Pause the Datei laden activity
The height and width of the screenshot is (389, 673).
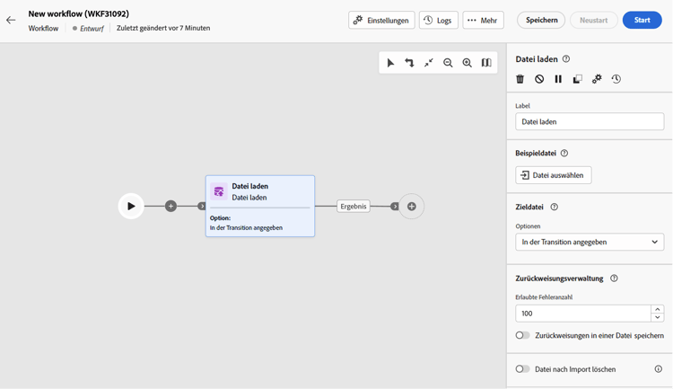558,79
